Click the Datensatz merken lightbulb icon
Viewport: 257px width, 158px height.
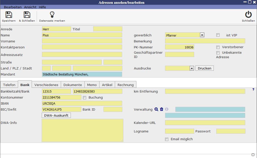(52, 15)
